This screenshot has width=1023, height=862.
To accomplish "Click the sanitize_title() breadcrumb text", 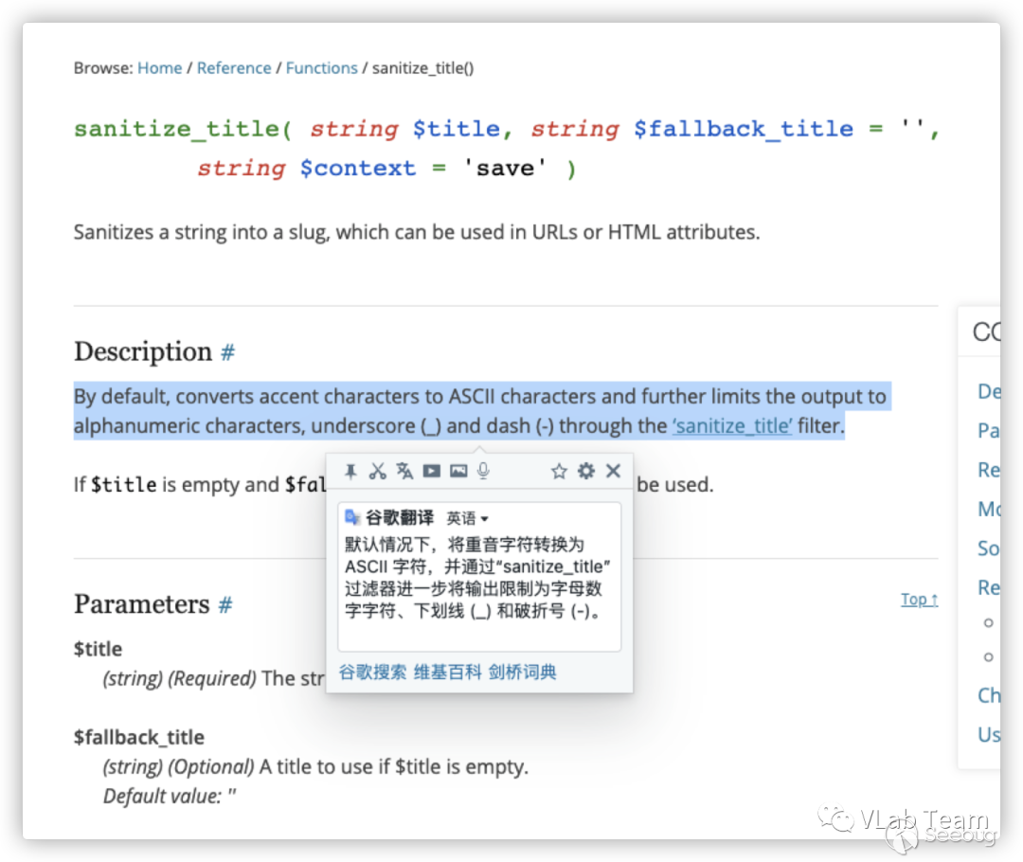I will pyautogui.click(x=422, y=68).
